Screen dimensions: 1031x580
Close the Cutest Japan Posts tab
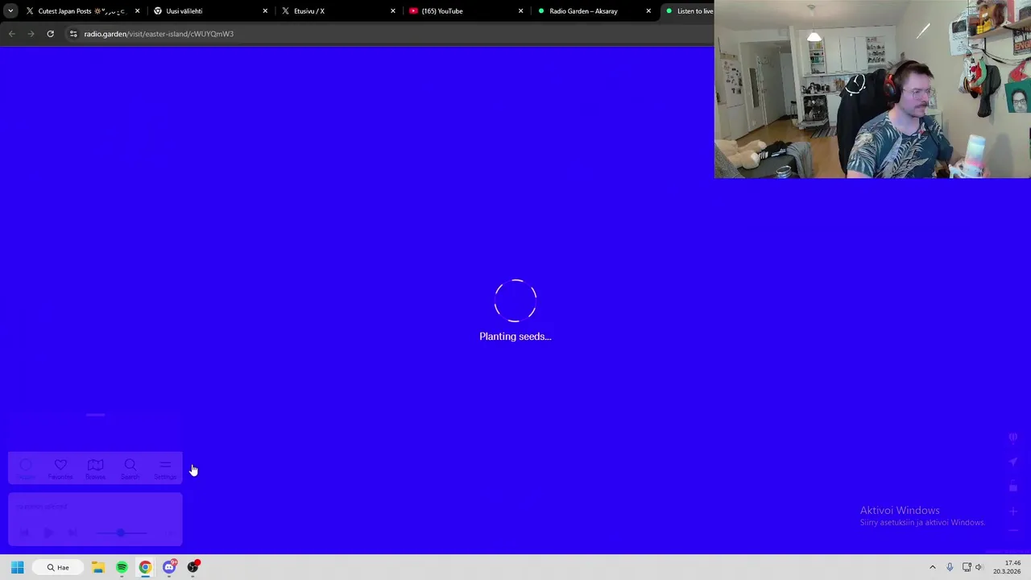click(x=137, y=11)
